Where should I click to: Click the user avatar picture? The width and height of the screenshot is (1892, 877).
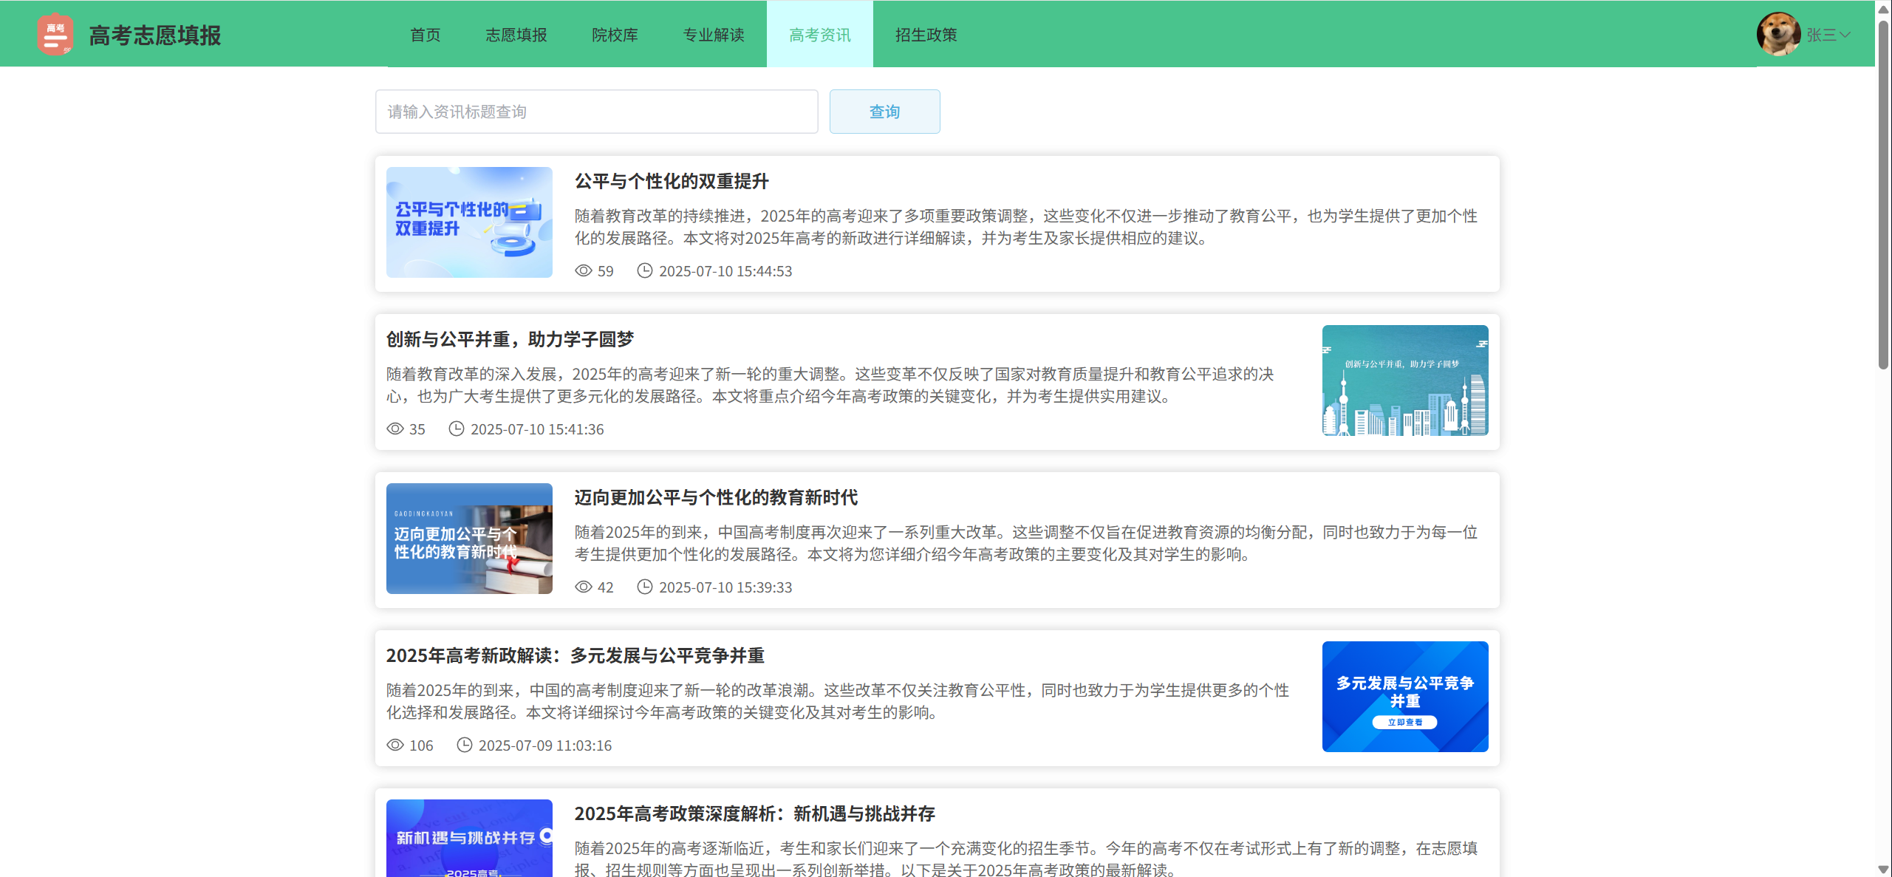1777,34
